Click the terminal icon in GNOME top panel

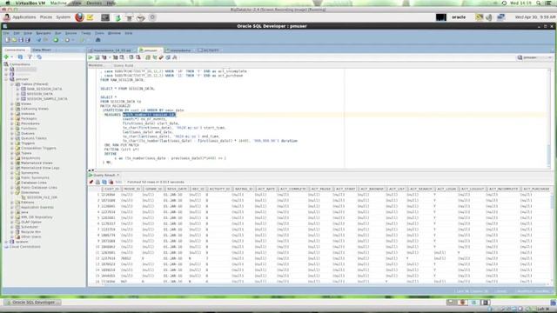[105, 17]
